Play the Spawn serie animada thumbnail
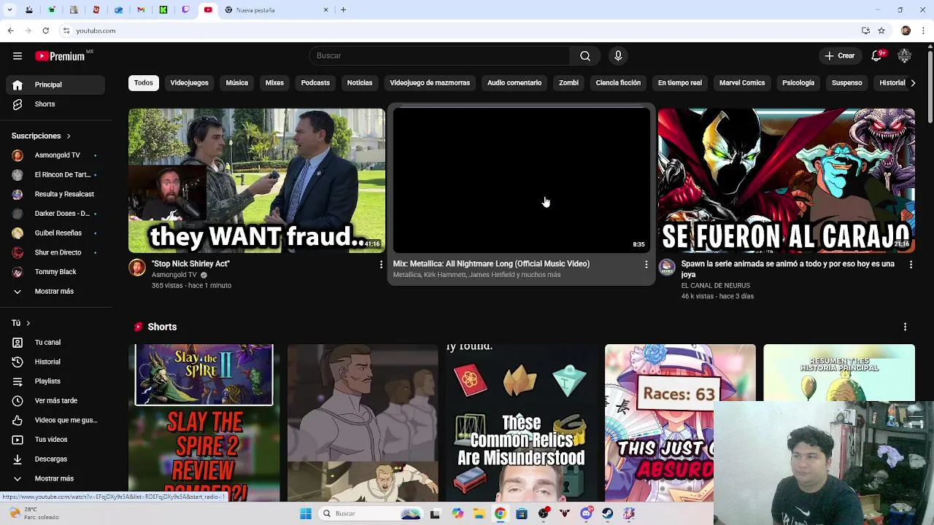Screen dimensions: 934x525 (786, 181)
